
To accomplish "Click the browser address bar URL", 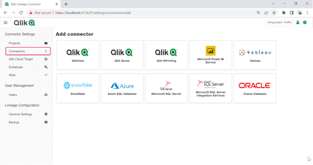I will point(93,13).
